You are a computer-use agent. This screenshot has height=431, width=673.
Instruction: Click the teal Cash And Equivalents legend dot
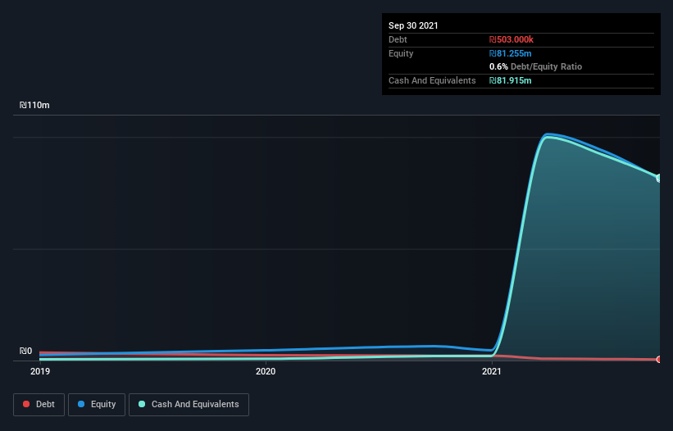coord(142,404)
